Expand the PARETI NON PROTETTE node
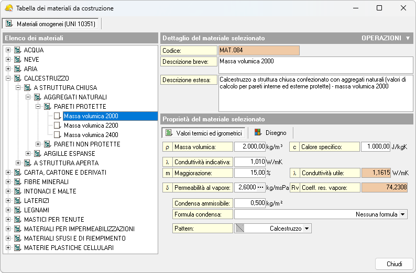This screenshot has height=273, width=416. pyautogui.click(x=38, y=144)
